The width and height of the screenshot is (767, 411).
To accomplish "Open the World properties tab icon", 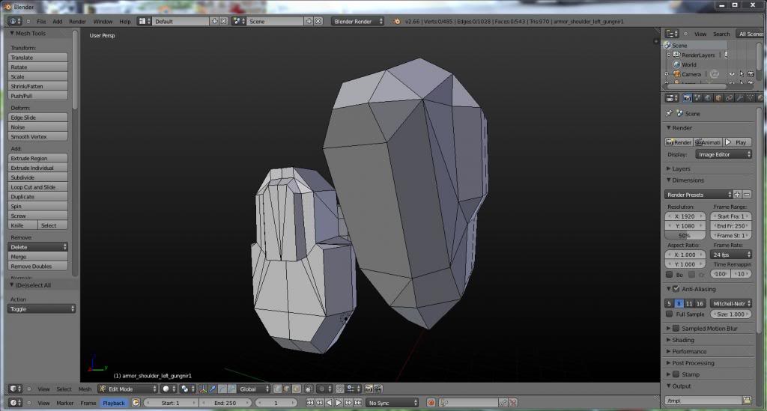I will [x=708, y=98].
